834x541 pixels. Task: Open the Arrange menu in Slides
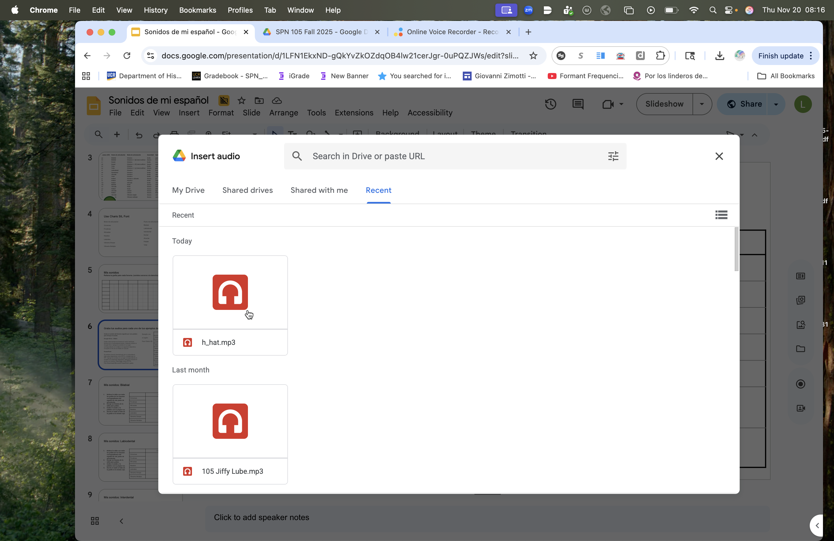pos(284,113)
